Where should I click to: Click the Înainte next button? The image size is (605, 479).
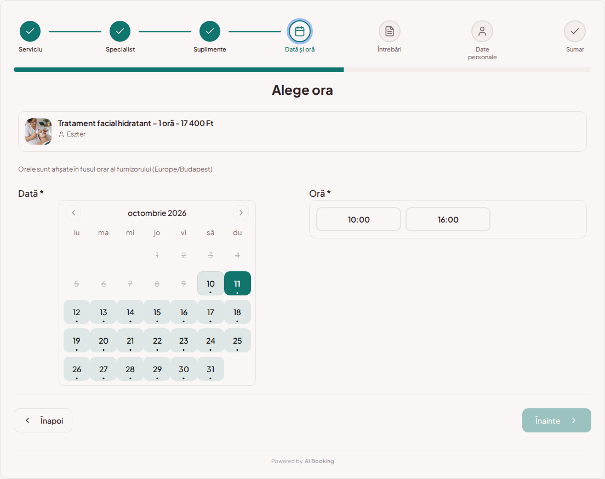pyautogui.click(x=556, y=420)
